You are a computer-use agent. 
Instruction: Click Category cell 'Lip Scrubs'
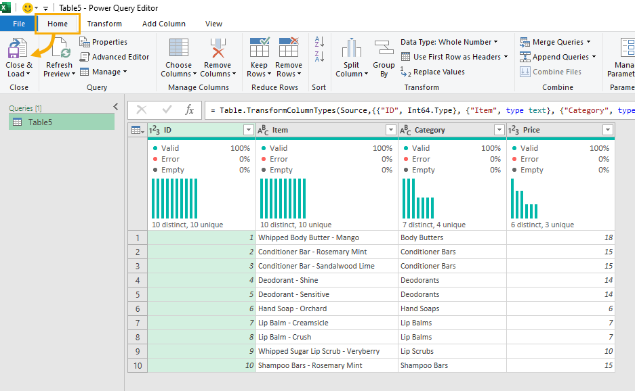click(x=452, y=351)
